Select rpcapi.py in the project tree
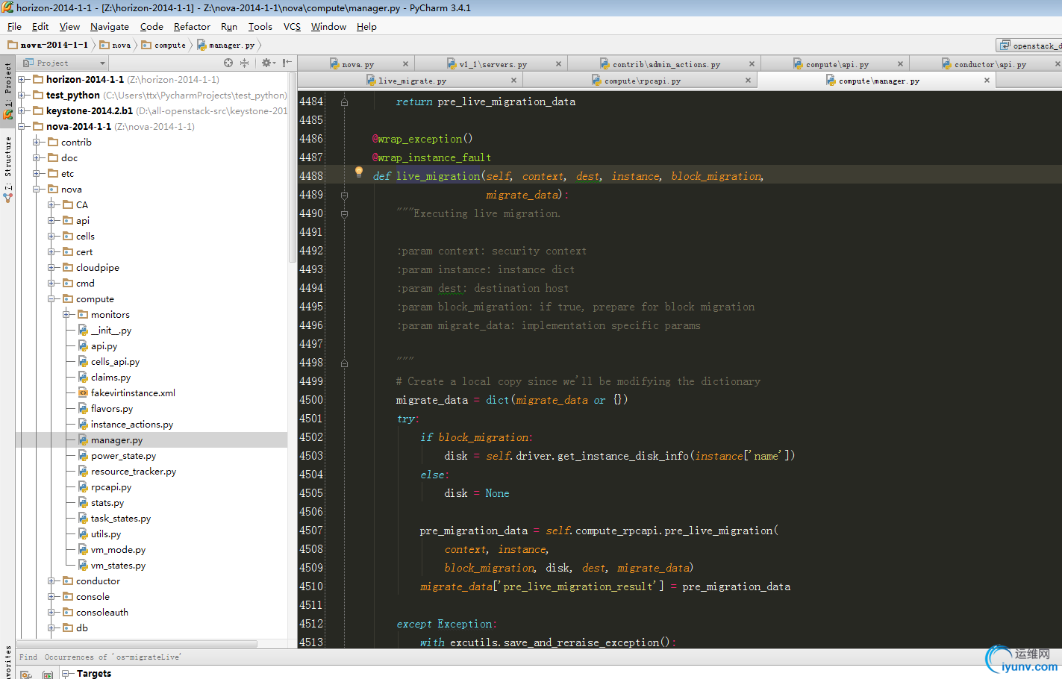Viewport: 1062px width, 679px height. pyautogui.click(x=111, y=486)
